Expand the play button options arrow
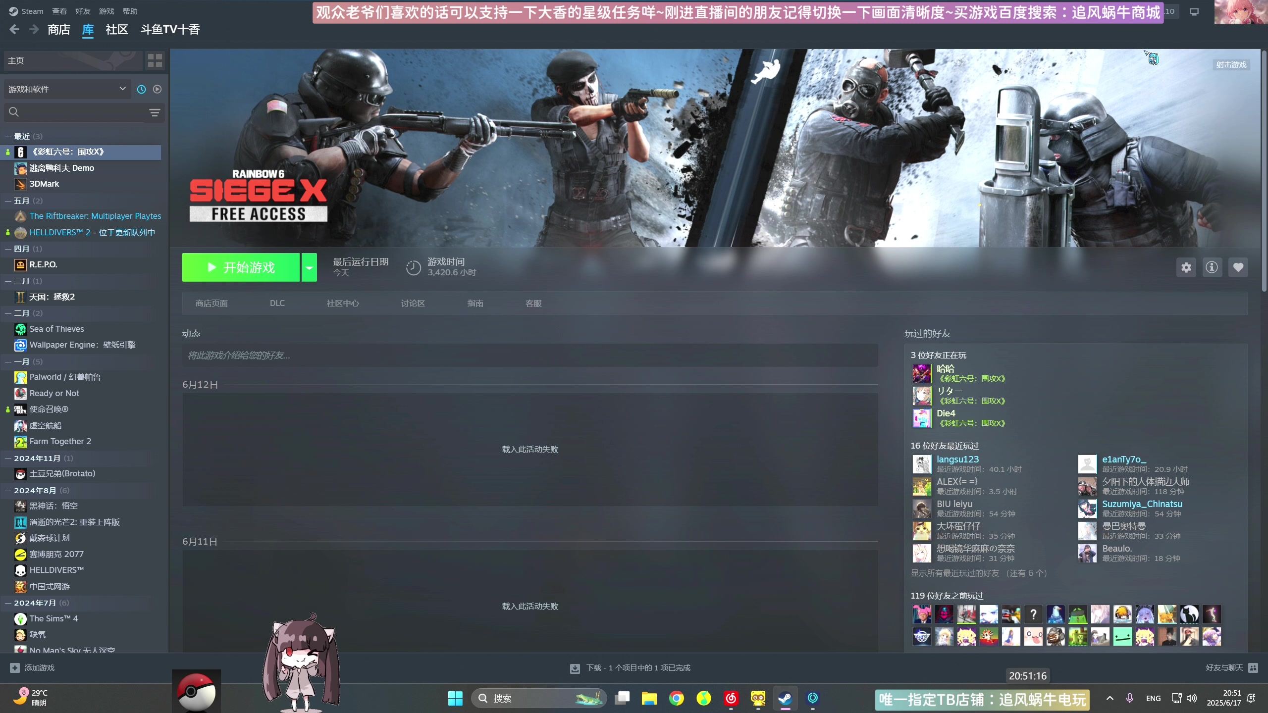 pyautogui.click(x=309, y=267)
